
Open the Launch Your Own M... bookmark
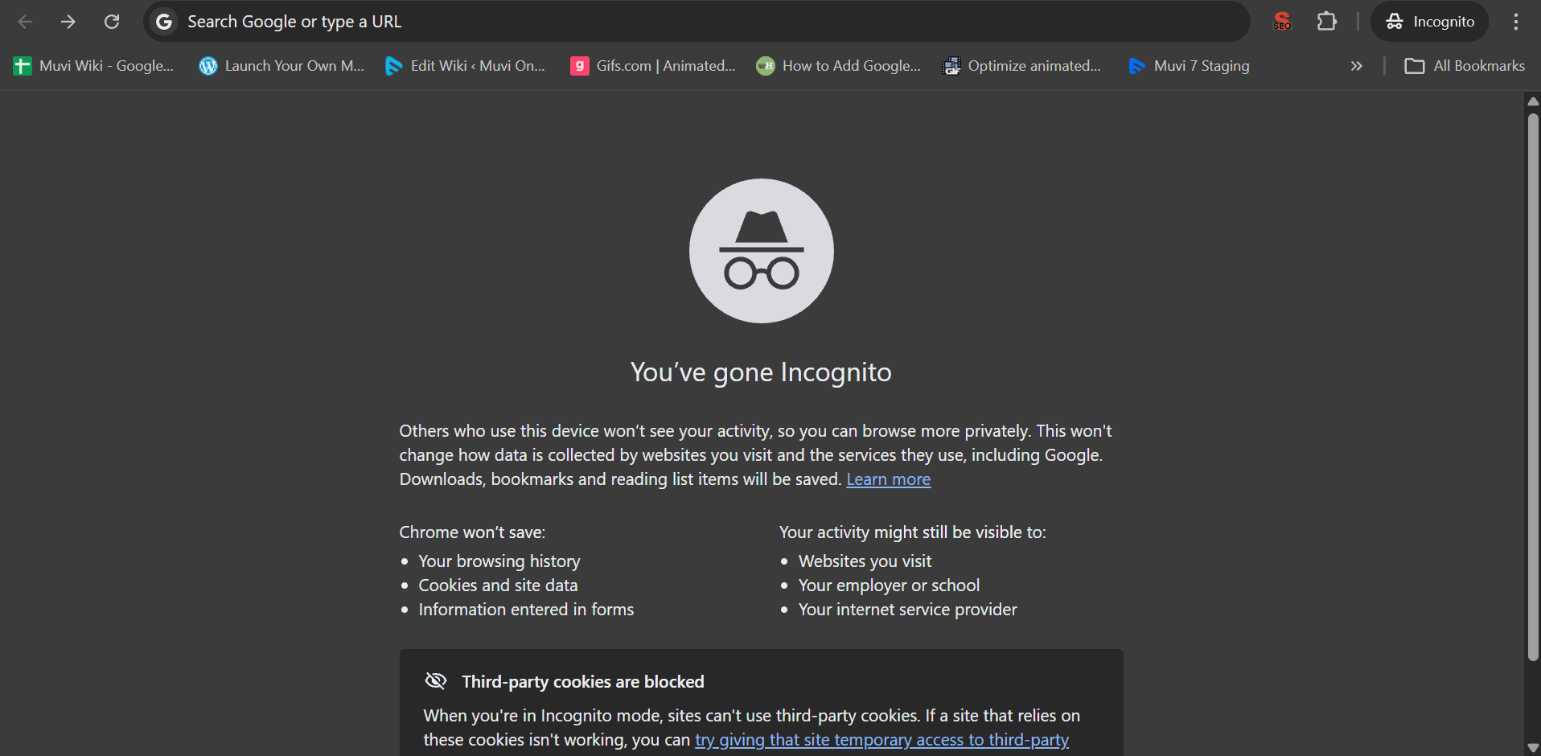[281, 66]
